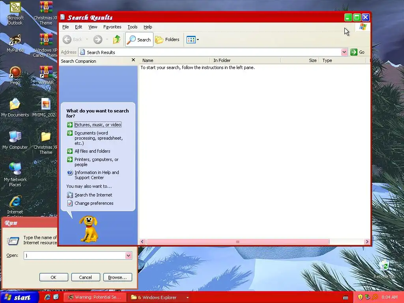Screen dimensions: 404x303
Task: Sort results by Size column header
Action: pyautogui.click(x=300, y=60)
